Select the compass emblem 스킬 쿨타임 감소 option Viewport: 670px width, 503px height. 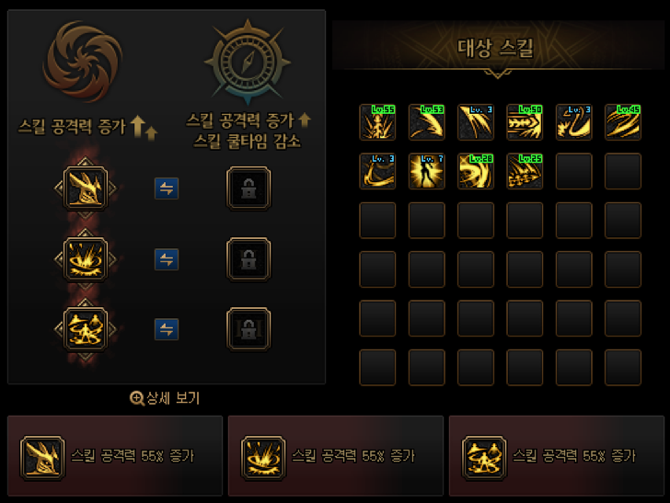pos(248,62)
